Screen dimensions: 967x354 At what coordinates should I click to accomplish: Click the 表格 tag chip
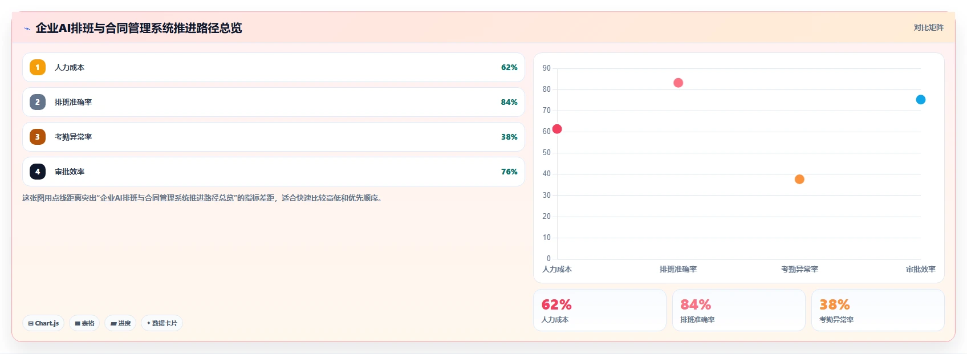84,323
